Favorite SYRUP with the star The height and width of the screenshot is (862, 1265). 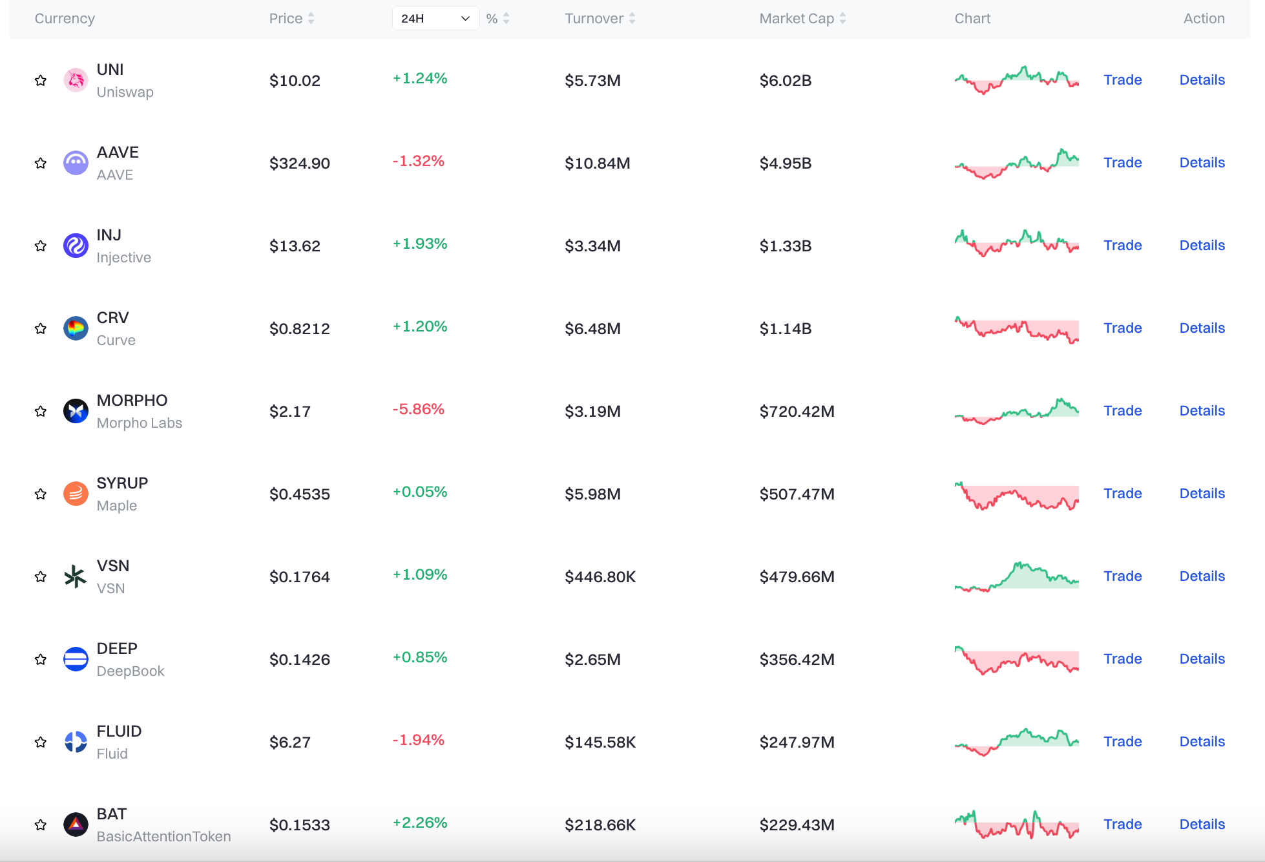[41, 494]
